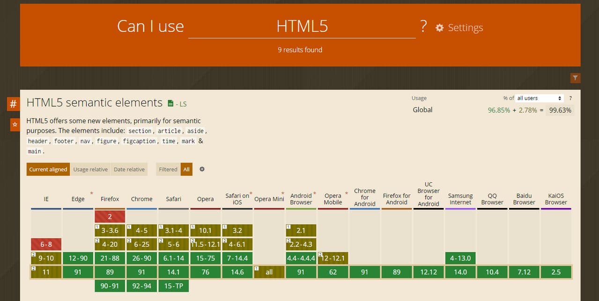Select the Current aligned tab
The height and width of the screenshot is (301, 599).
(48, 169)
